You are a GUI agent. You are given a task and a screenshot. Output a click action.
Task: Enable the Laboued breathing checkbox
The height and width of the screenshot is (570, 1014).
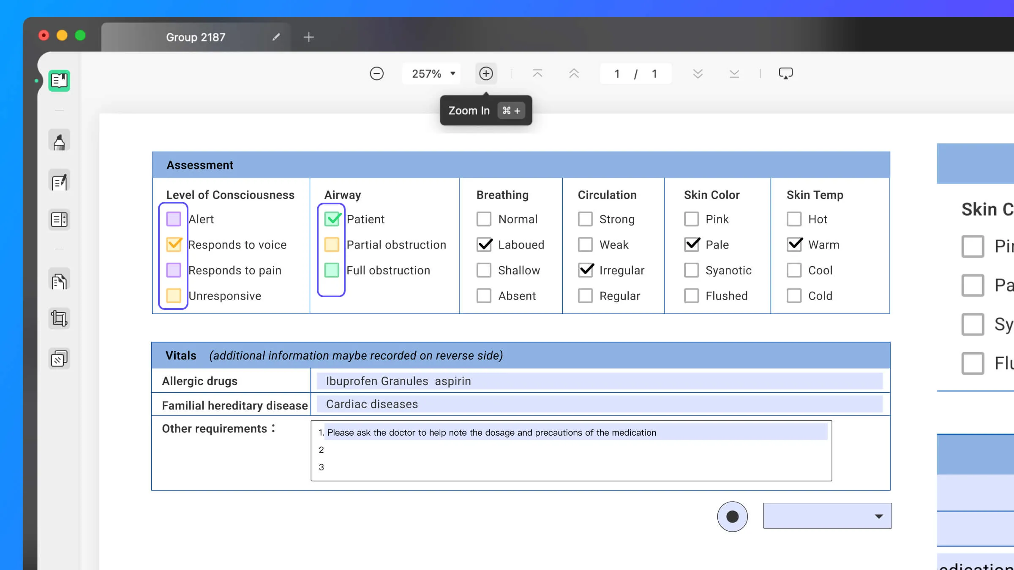[483, 244]
